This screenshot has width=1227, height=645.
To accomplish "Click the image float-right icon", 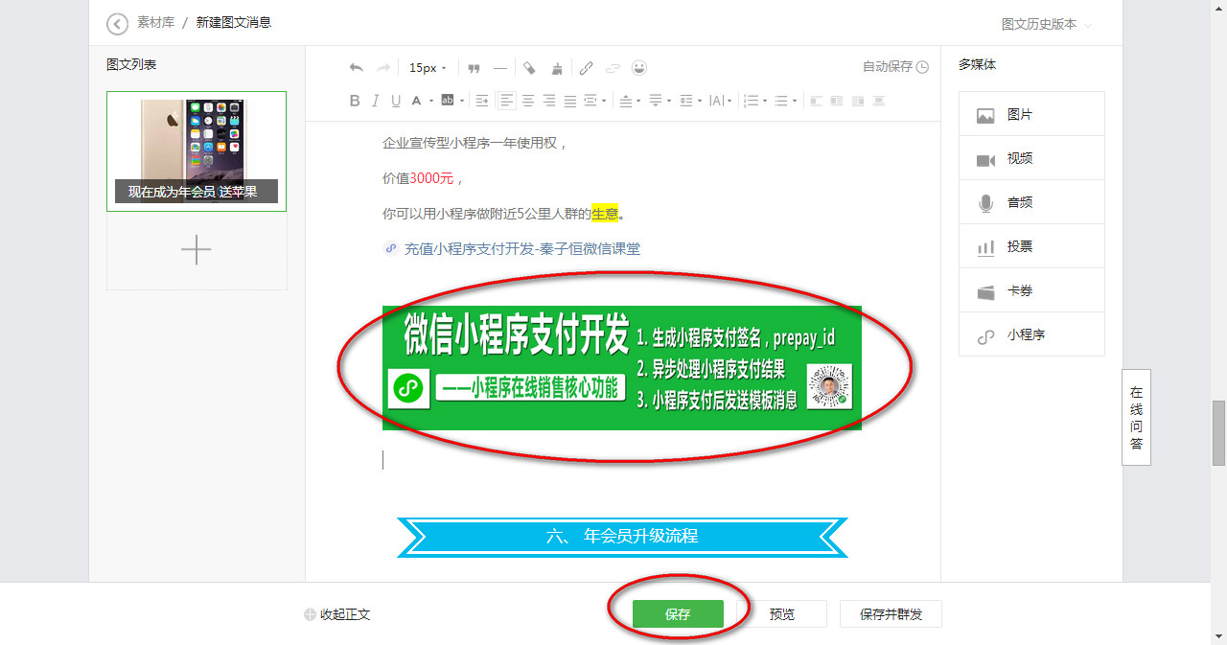I will pos(858,101).
